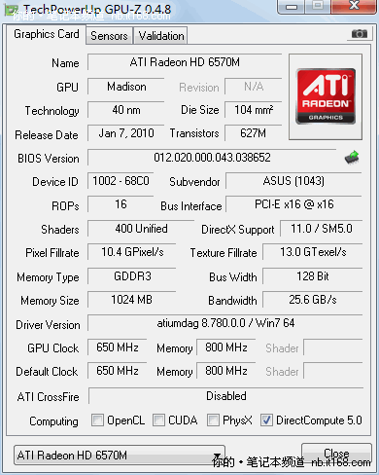Switch to the Graphics Card tab

(47, 34)
